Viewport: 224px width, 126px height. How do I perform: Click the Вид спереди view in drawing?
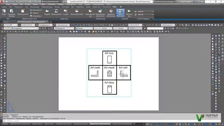(110, 72)
